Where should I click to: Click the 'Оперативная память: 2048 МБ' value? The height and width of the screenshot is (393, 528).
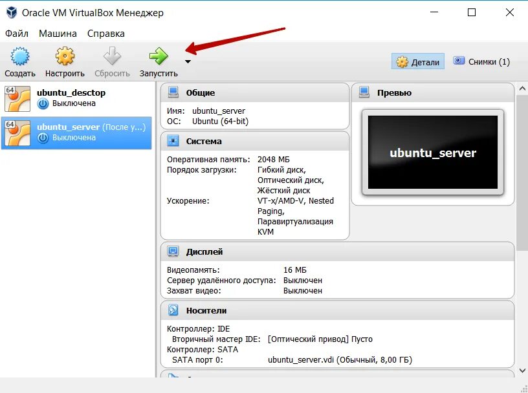point(274,160)
